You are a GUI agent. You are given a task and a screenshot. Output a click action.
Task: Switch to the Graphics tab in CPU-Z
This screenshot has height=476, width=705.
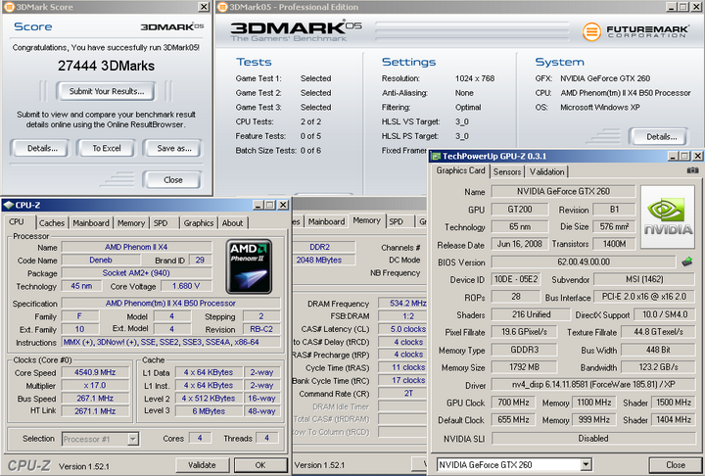[x=198, y=222]
